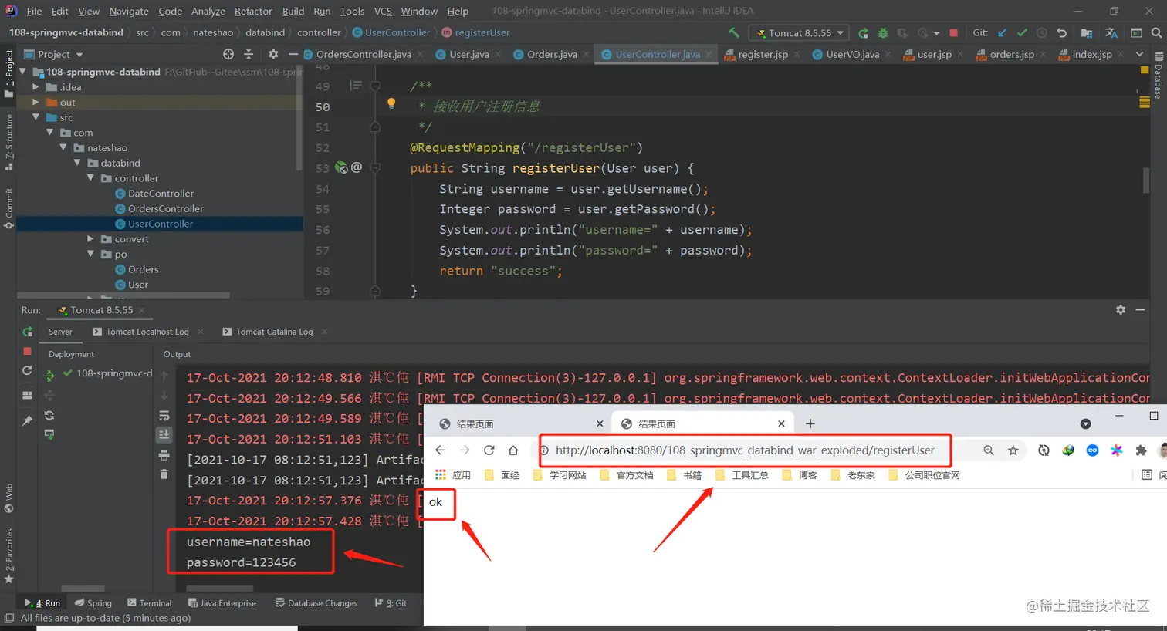Show hidden editor tabs chevron
Image resolution: width=1167 pixels, height=631 pixels.
(x=1139, y=54)
